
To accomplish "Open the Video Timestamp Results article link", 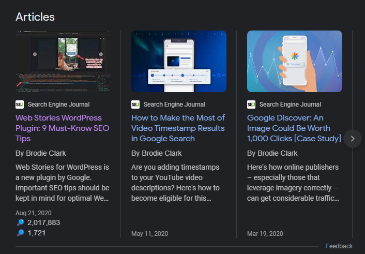I will click(178, 128).
